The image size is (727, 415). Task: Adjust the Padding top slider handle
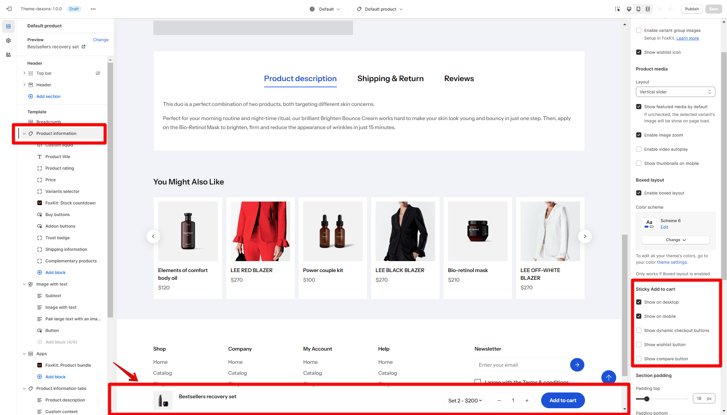pos(646,399)
